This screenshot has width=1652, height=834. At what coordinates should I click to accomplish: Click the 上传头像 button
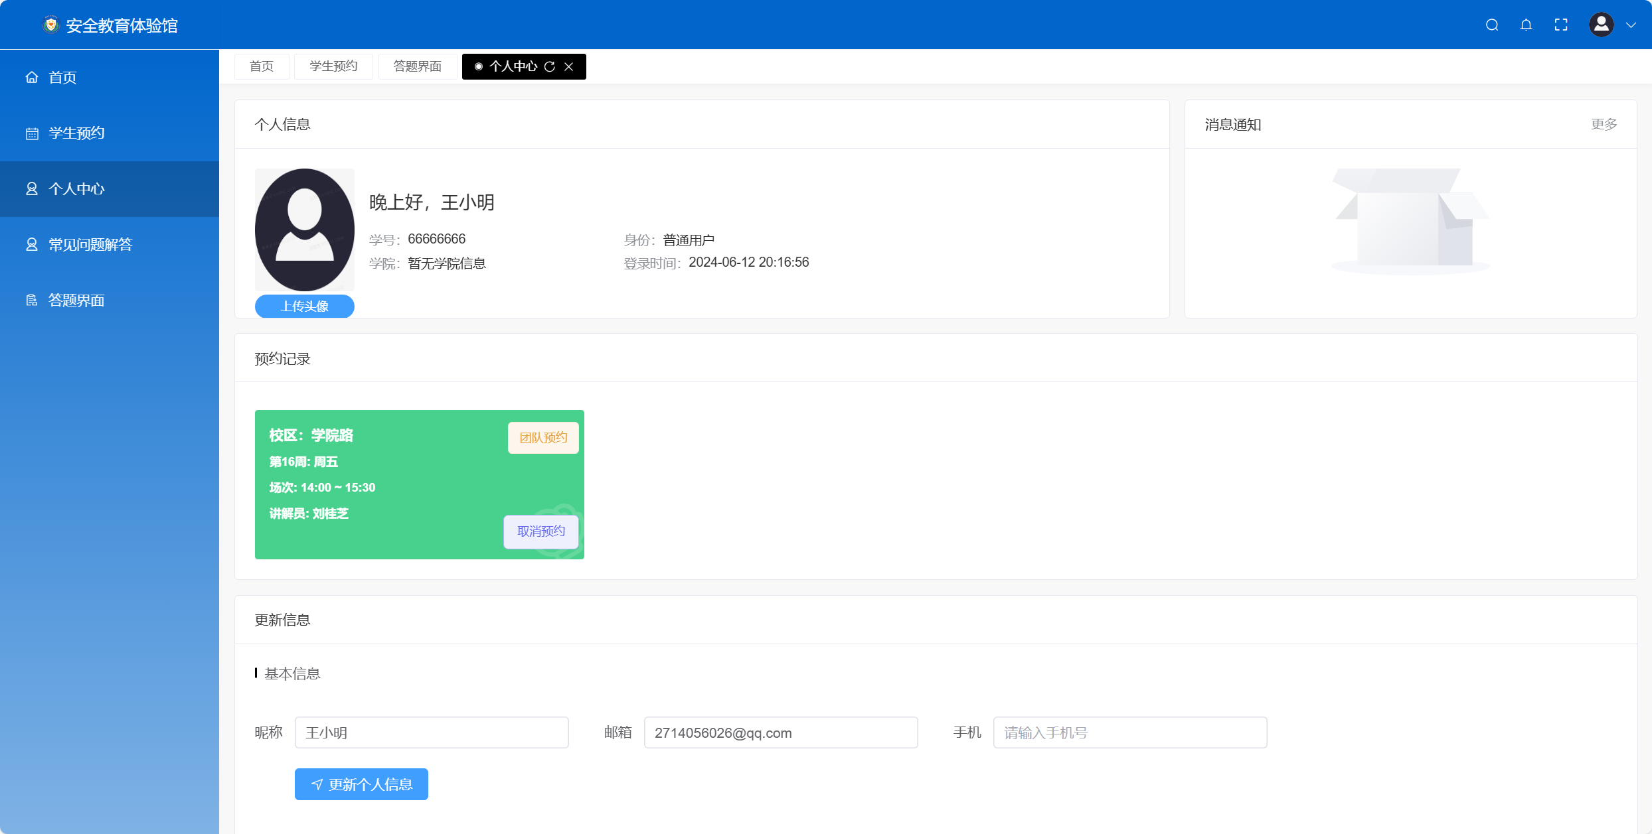(x=304, y=306)
